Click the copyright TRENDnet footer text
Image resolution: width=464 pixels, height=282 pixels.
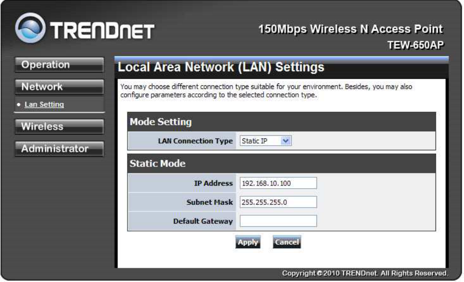pos(365,273)
